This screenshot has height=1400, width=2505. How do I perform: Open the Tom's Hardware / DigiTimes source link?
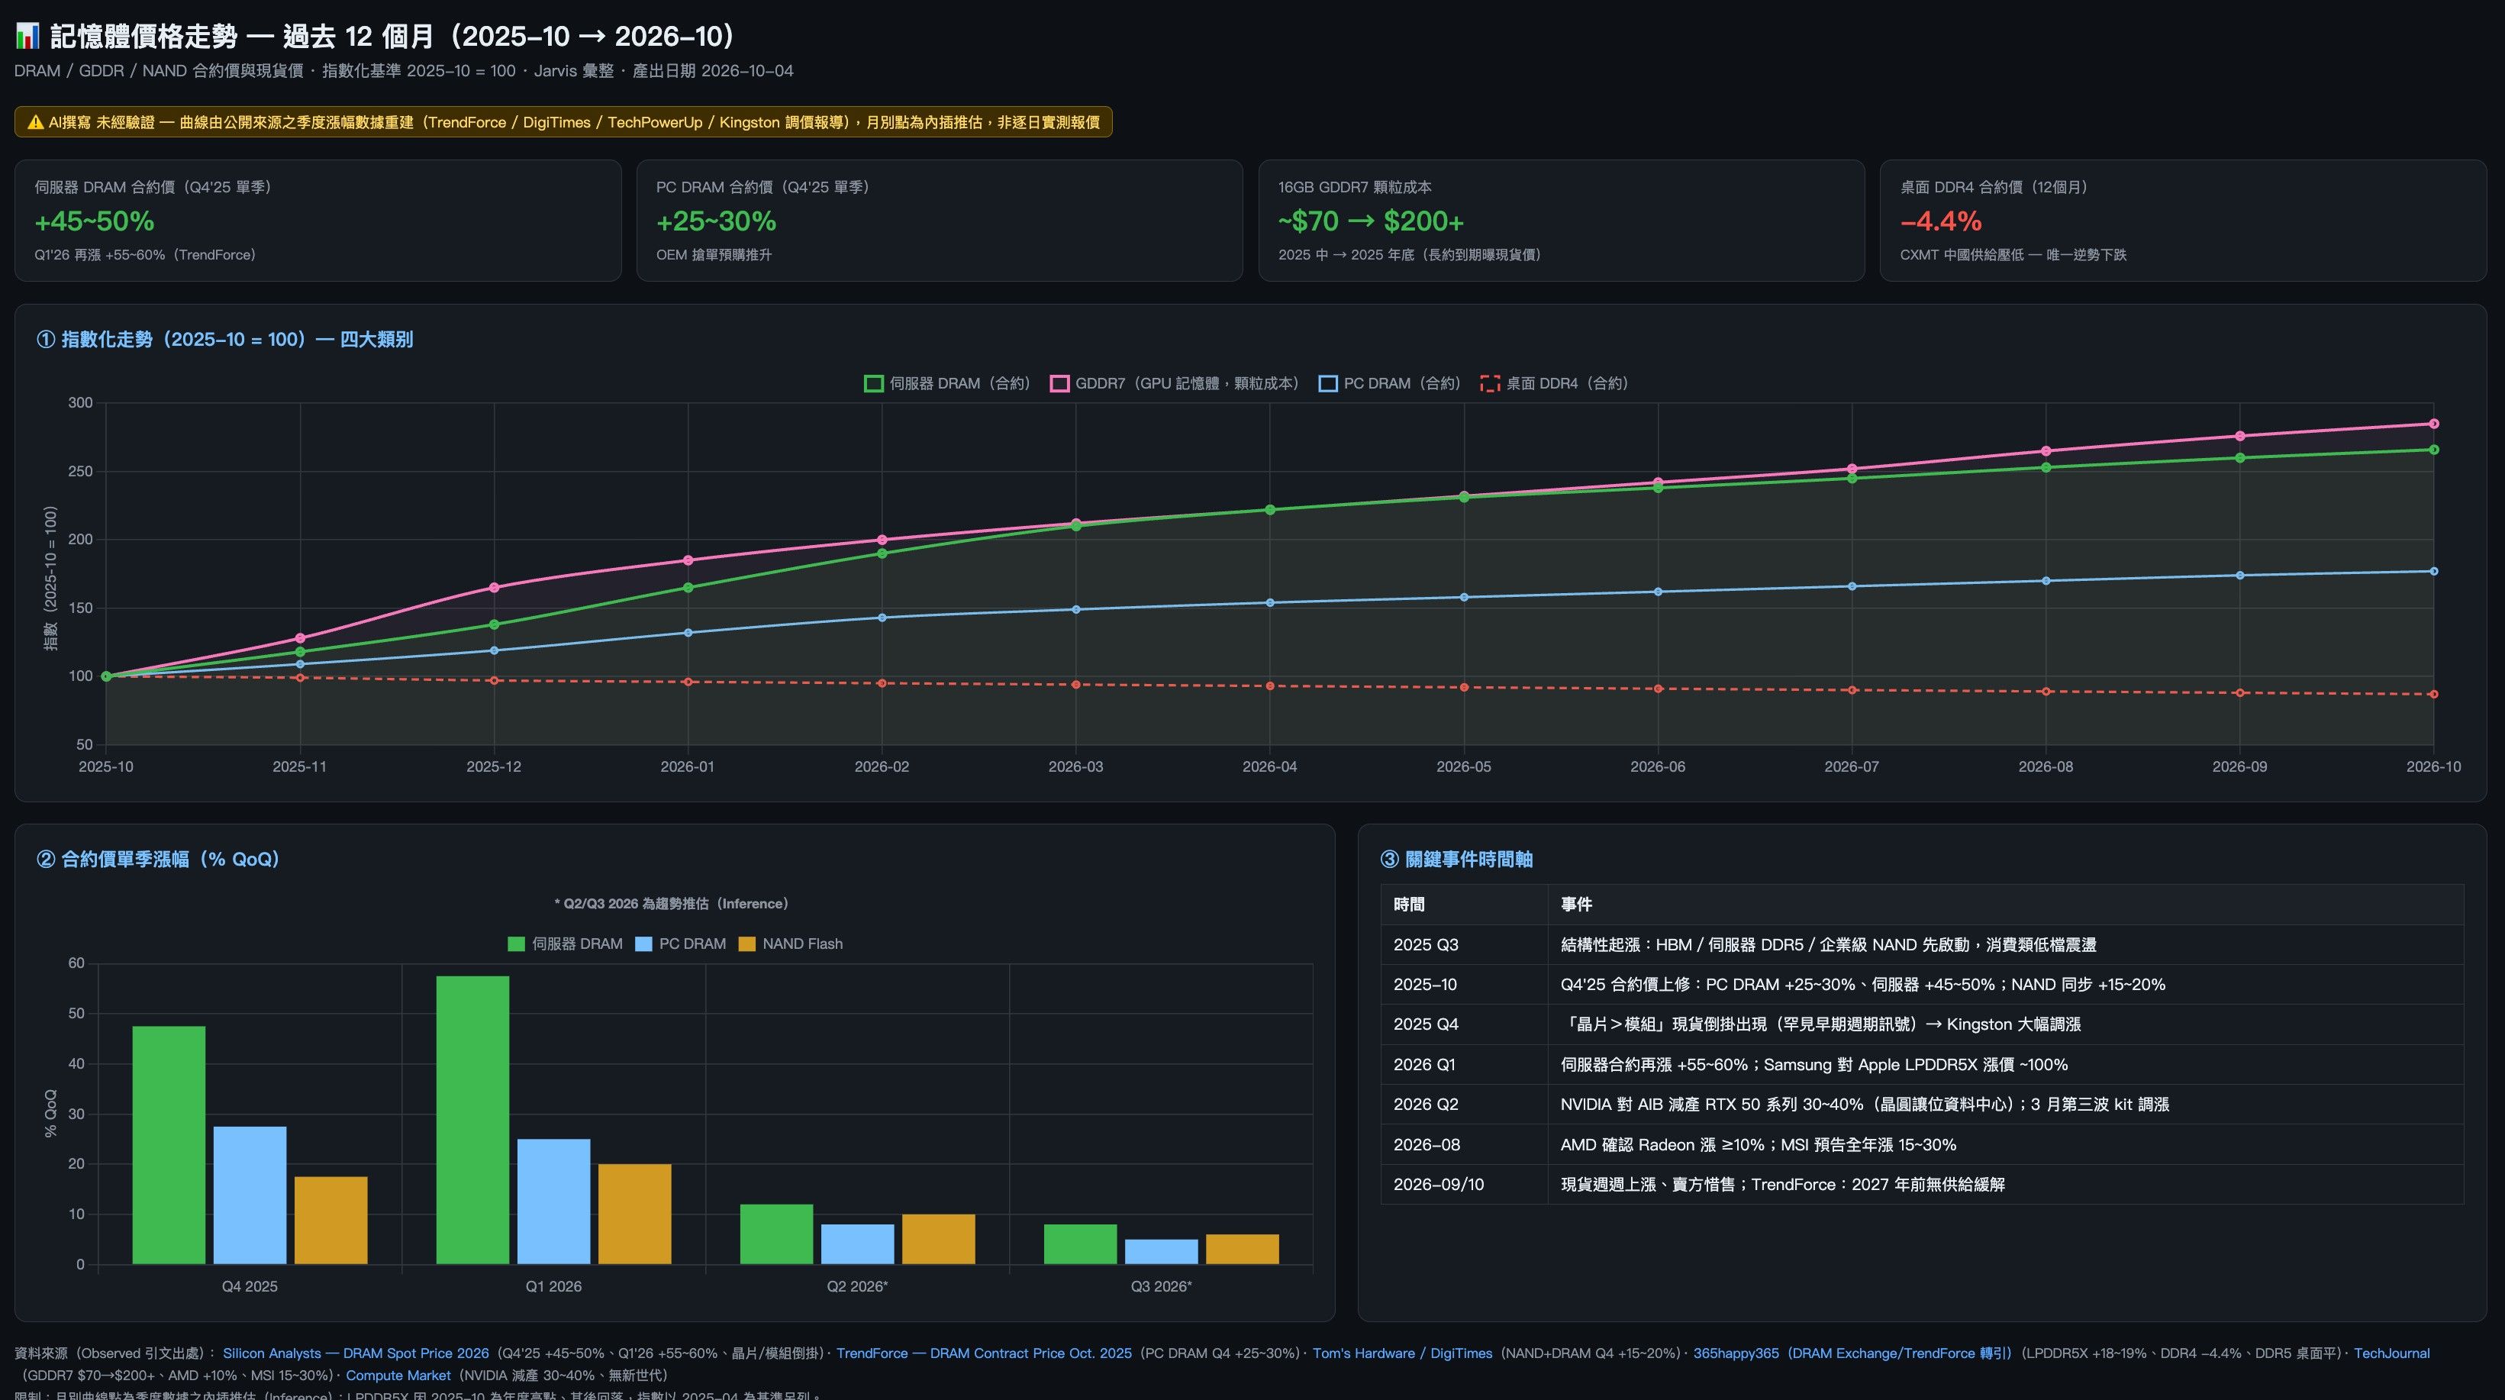pos(1402,1353)
